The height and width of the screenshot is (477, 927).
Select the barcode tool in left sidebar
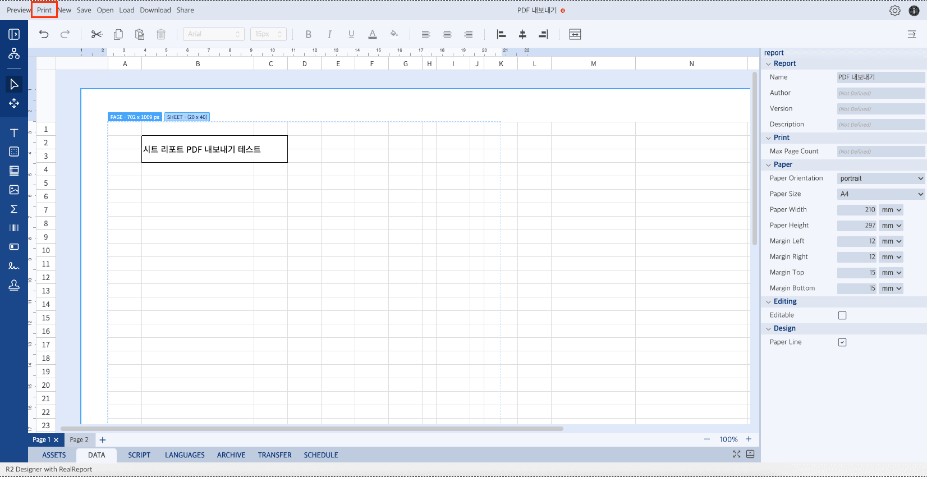[x=14, y=228]
